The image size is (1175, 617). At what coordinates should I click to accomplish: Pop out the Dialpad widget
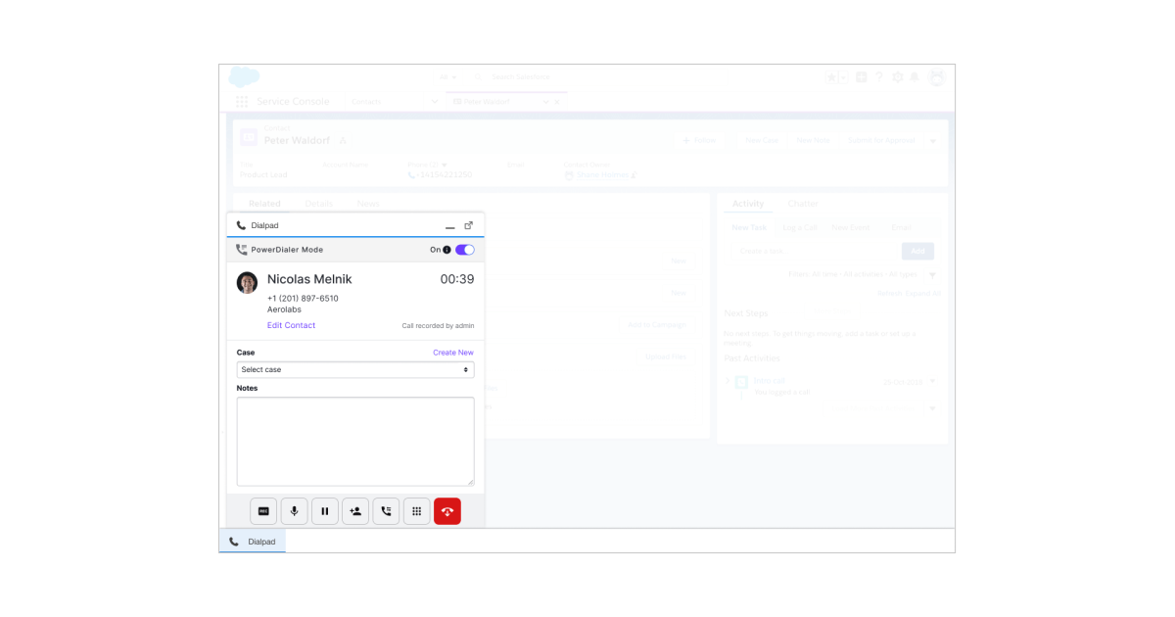(x=468, y=225)
